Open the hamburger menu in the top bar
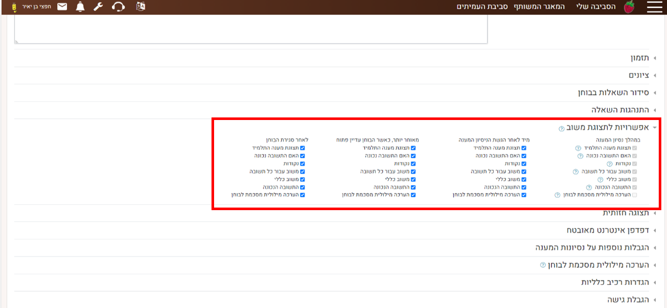Viewport: 667px width, 308px height. pyautogui.click(x=654, y=7)
